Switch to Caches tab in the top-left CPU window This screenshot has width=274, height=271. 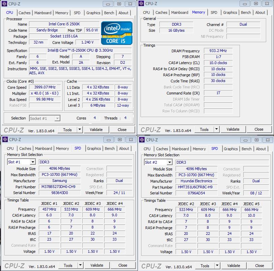tap(25, 13)
